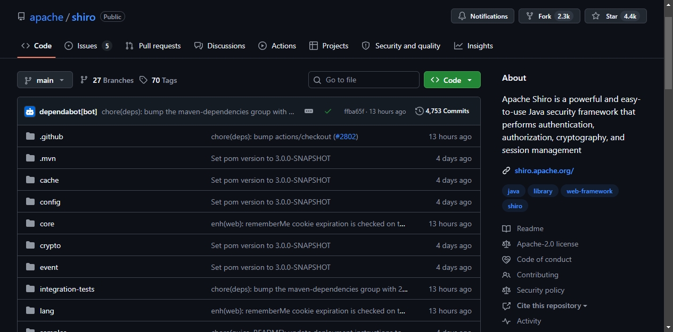Switch to the Projects tab

coord(329,46)
